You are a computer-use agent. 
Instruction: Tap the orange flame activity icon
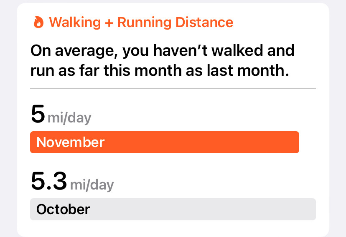pyautogui.click(x=38, y=22)
